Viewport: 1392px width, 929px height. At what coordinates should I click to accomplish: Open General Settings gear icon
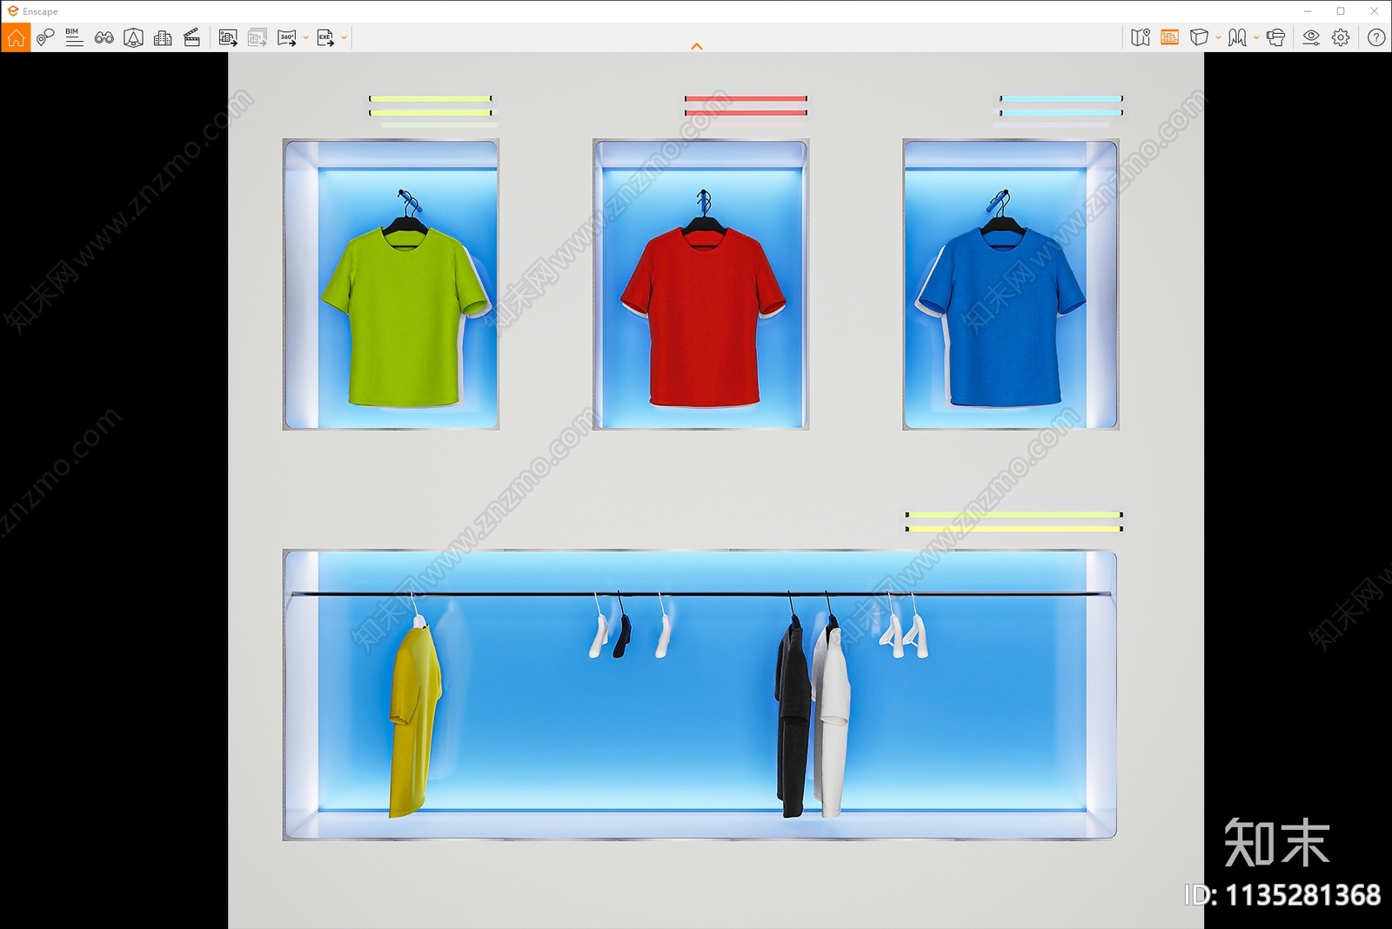(1341, 37)
